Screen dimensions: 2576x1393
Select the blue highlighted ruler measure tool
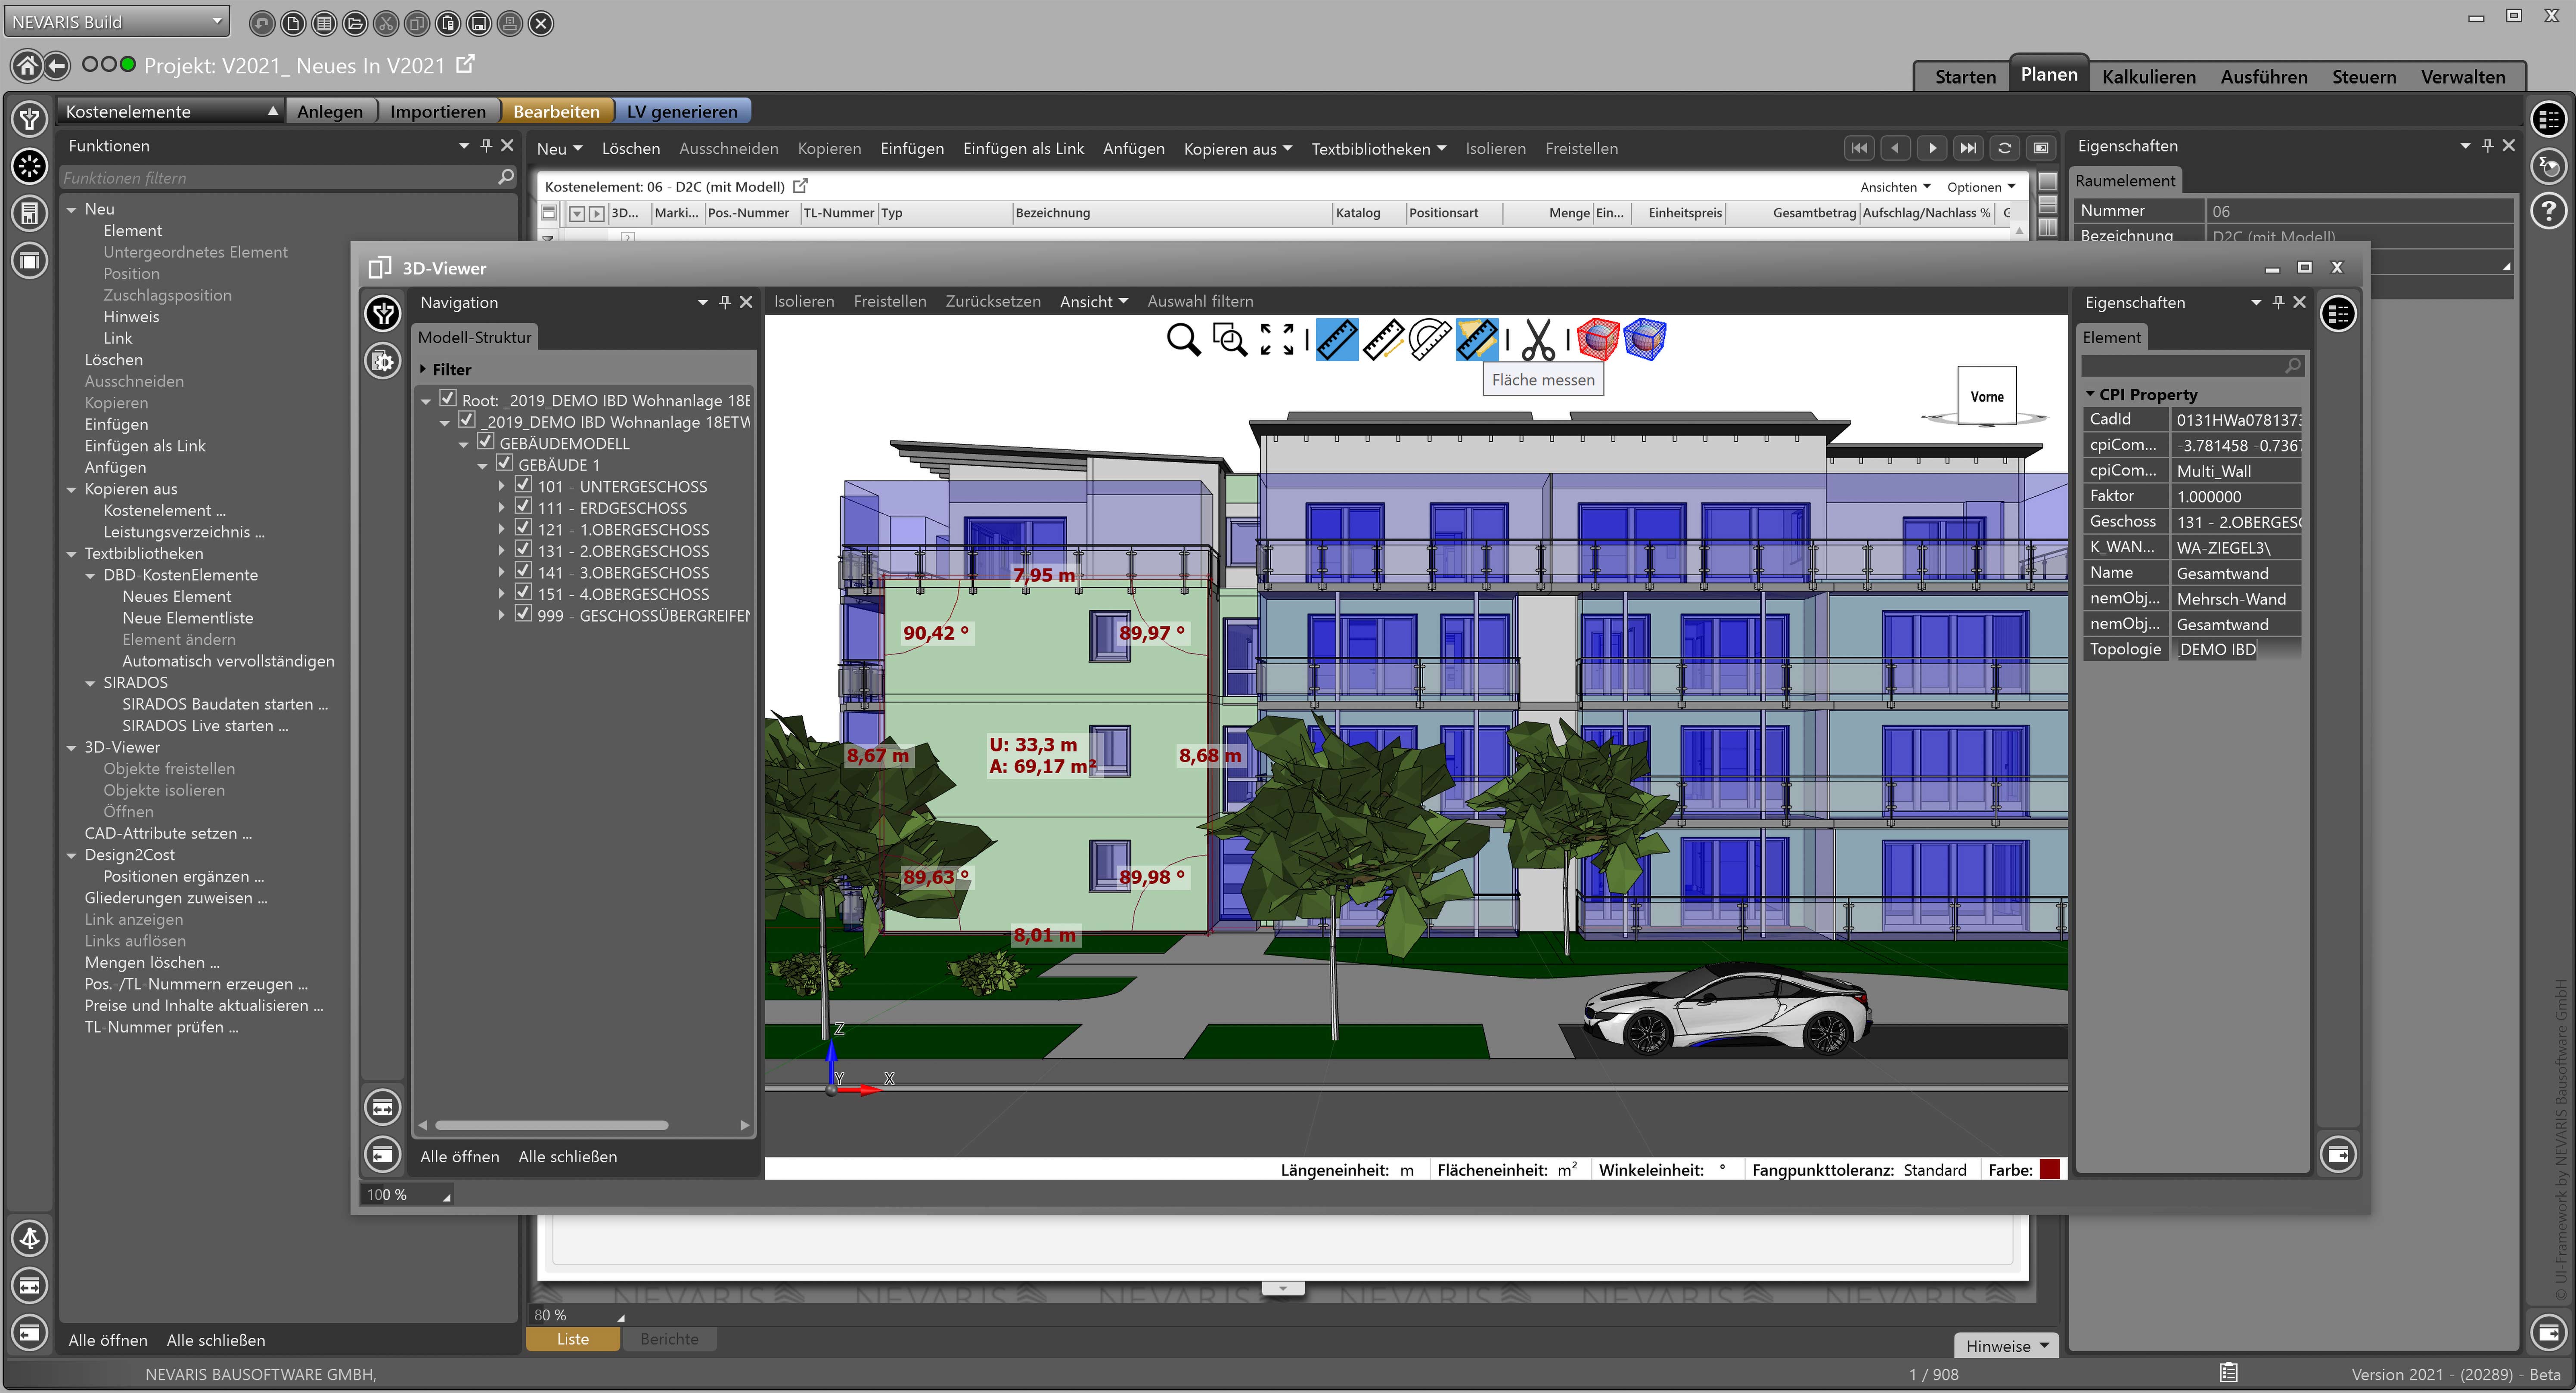1337,340
